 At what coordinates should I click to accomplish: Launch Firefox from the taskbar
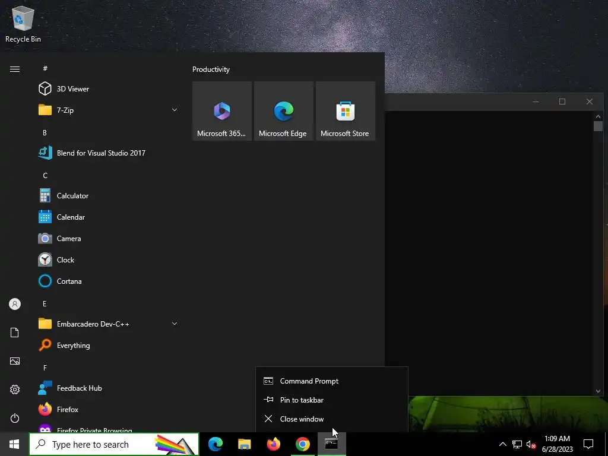[273, 444]
